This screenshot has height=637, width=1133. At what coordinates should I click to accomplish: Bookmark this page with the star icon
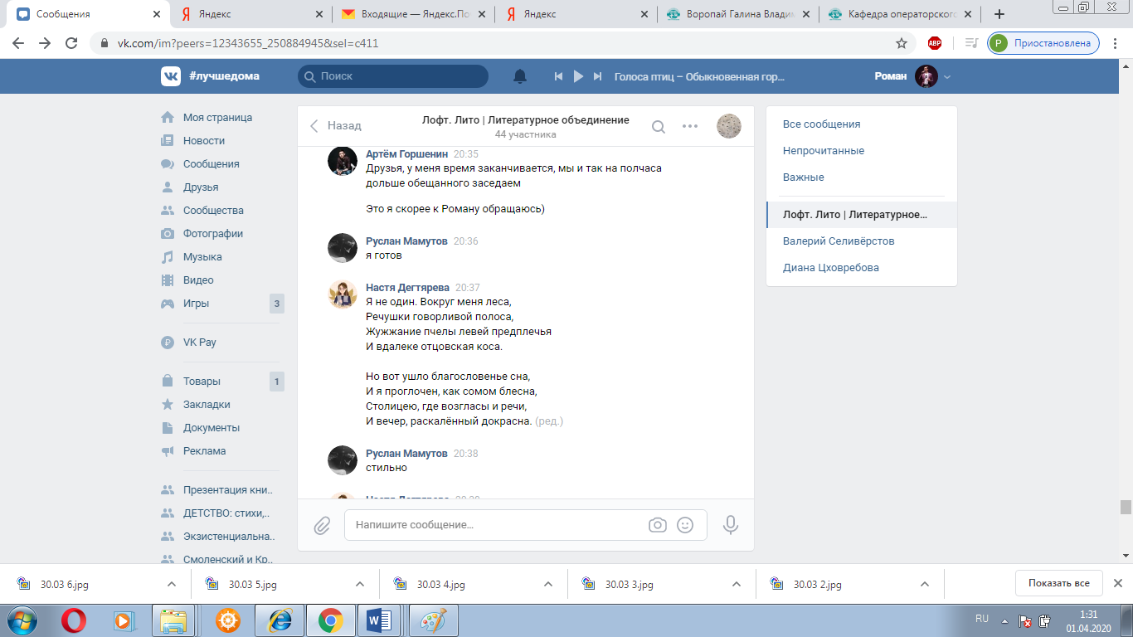click(x=902, y=43)
